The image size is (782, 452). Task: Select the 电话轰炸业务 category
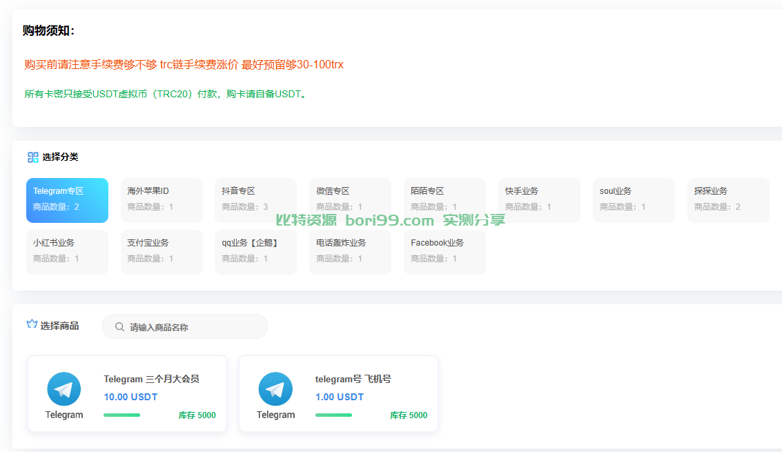click(350, 252)
